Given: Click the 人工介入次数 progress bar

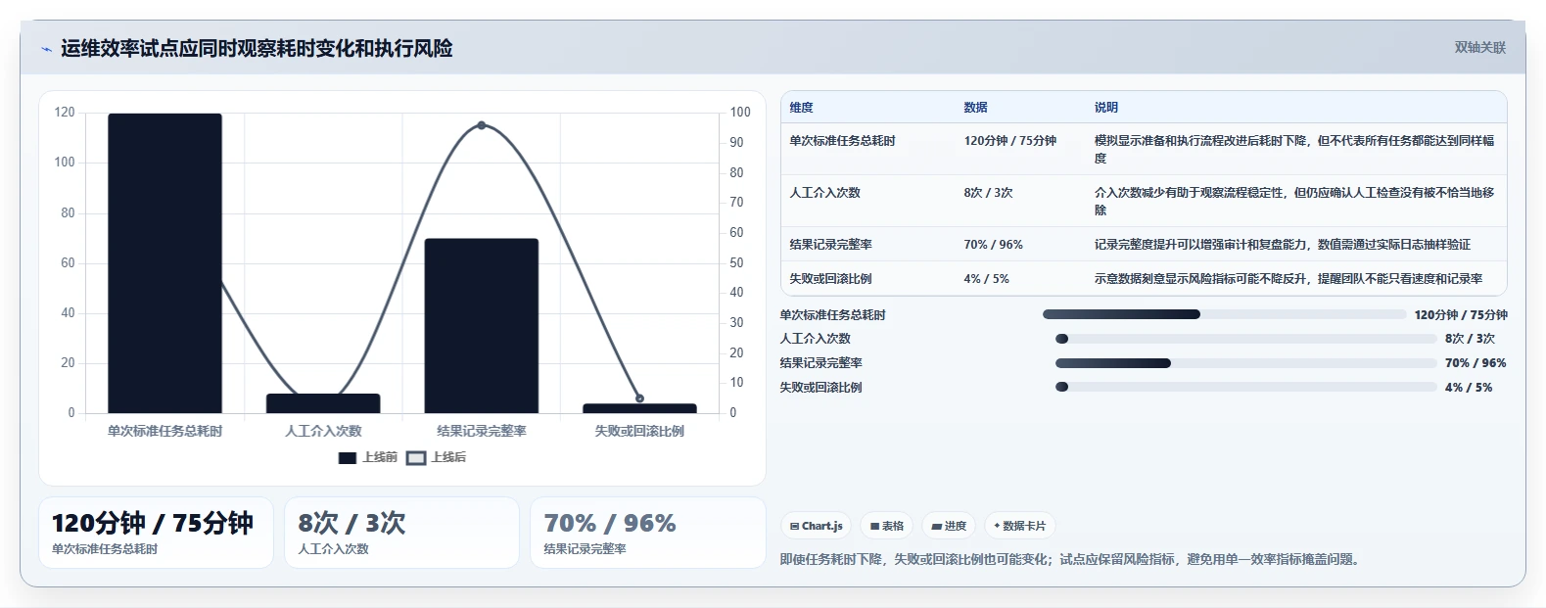Looking at the screenshot, I should pos(1245,339).
